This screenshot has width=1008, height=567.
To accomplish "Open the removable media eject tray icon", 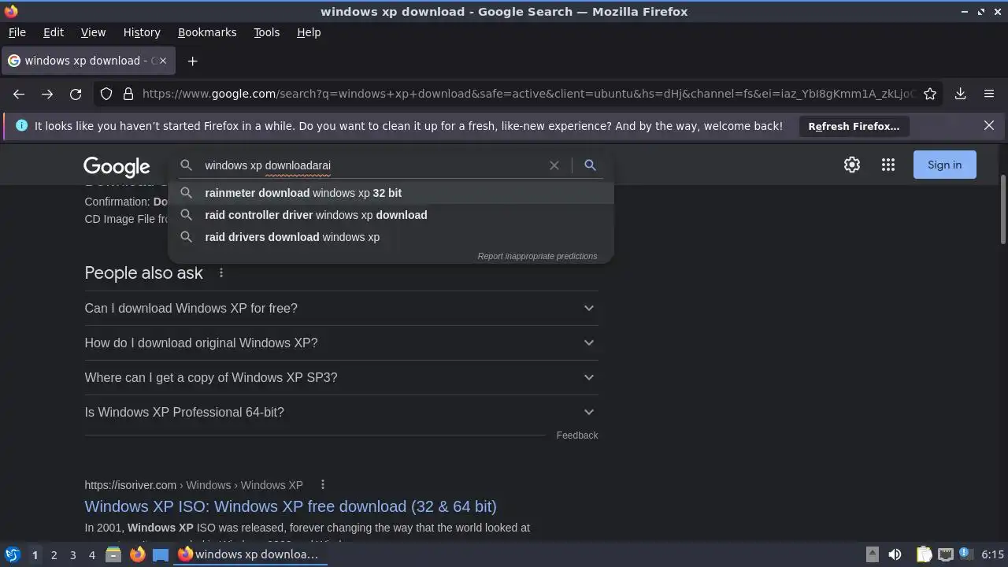I will click(x=873, y=554).
